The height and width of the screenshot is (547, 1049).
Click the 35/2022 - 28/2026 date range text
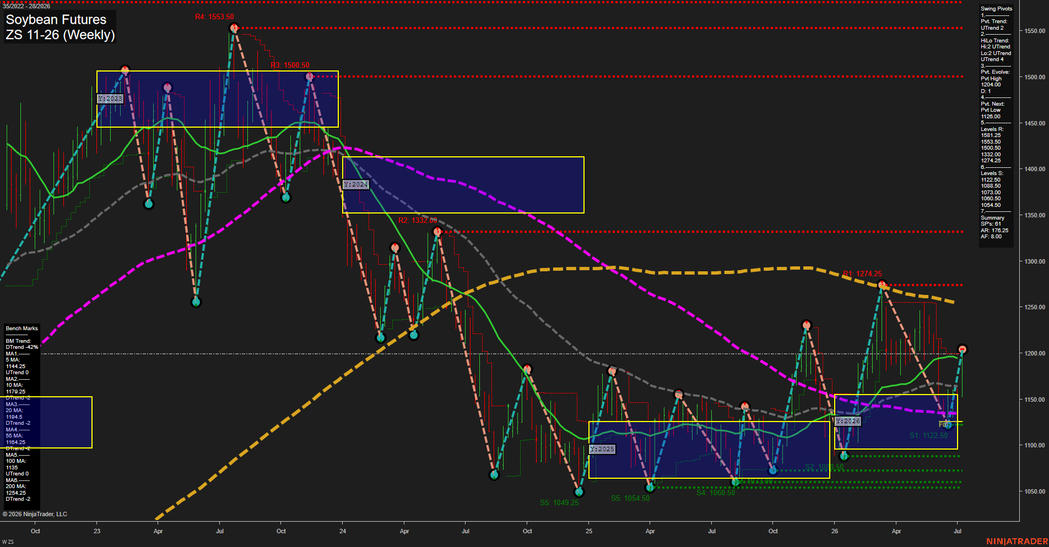coord(26,6)
